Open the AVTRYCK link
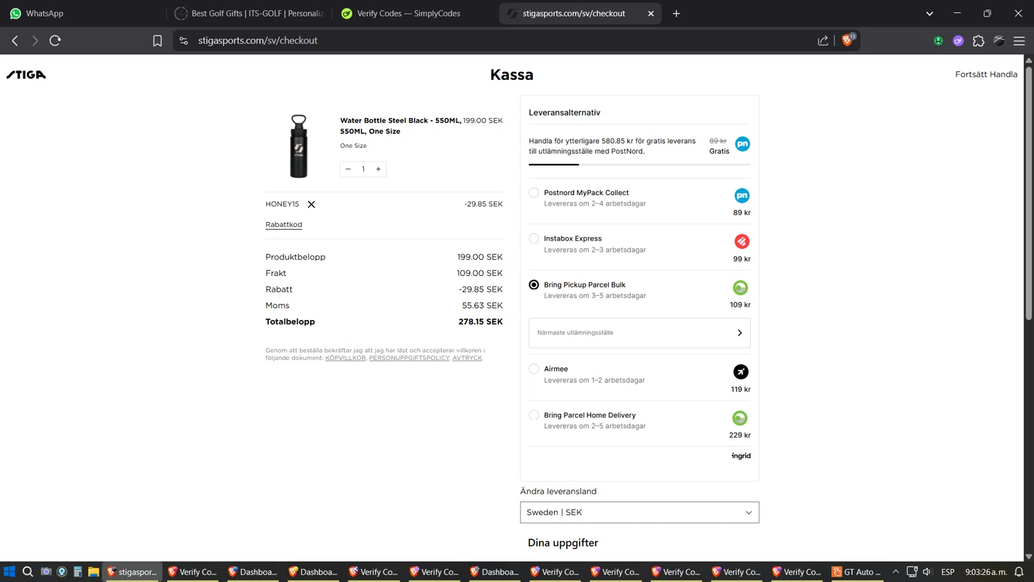Image resolution: width=1034 pixels, height=582 pixels. 467,358
